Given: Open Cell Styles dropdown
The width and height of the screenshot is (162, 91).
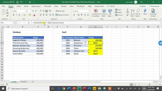Looking at the screenshot, I should click(110, 13).
